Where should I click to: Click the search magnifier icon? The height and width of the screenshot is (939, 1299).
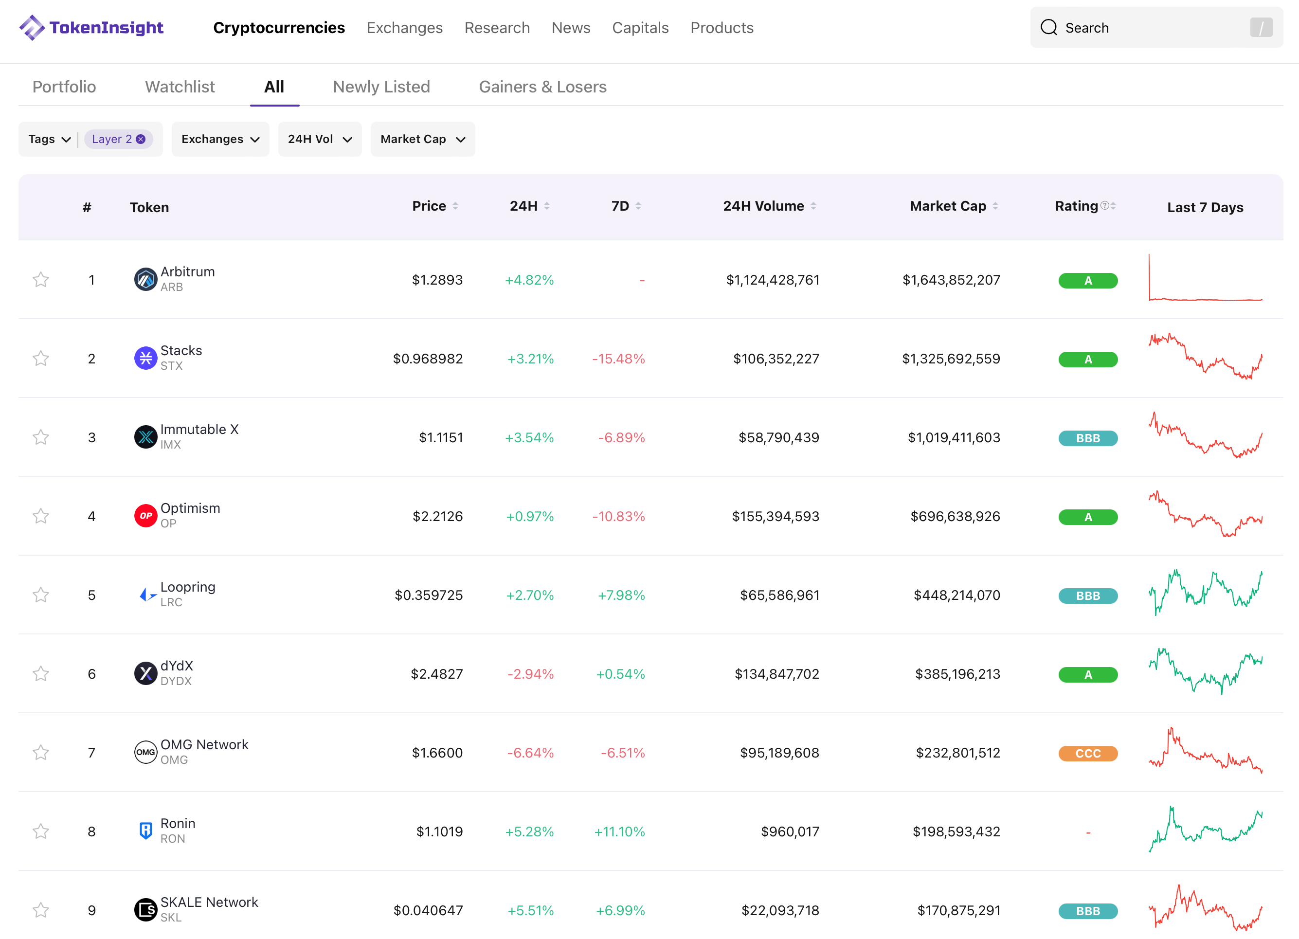tap(1048, 28)
